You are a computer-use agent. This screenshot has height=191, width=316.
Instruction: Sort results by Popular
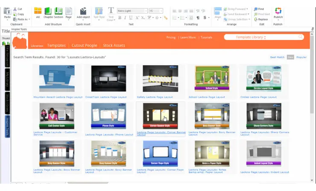[x=301, y=57]
